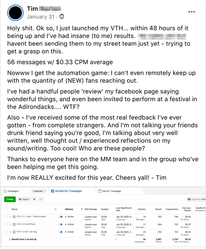Open the post options three-dot menu
The width and height of the screenshot is (206, 249).
pyautogui.click(x=191, y=12)
